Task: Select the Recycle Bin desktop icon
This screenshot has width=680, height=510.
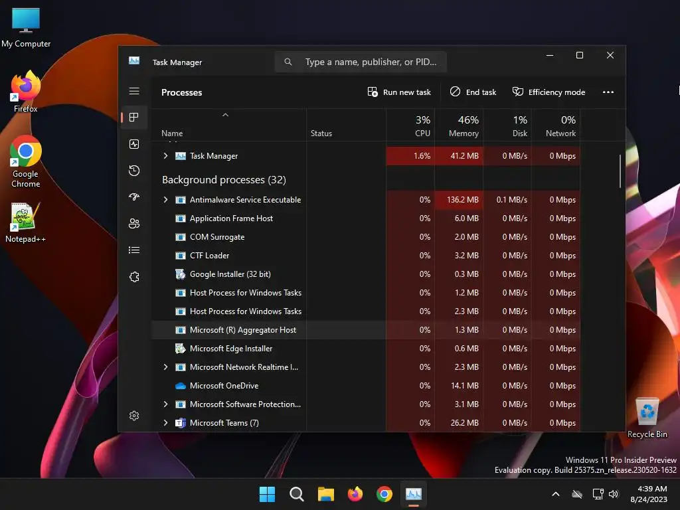Action: point(647,418)
